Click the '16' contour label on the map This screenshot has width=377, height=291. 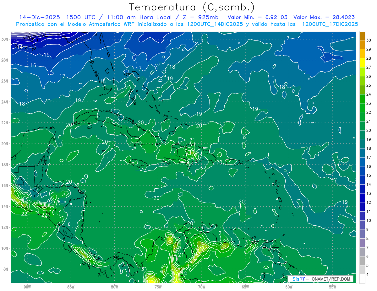coord(33,66)
